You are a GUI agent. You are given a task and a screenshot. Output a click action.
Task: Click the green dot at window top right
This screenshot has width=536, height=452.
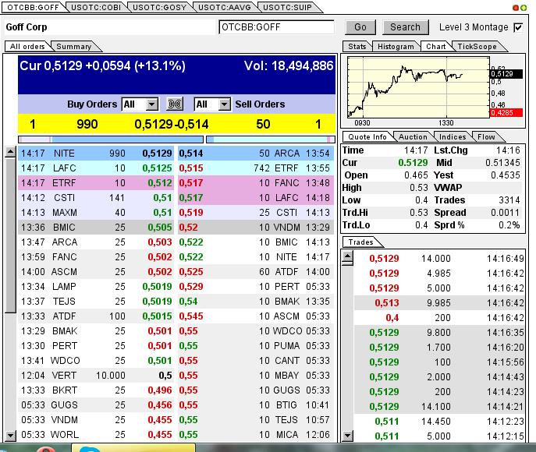[524, 8]
